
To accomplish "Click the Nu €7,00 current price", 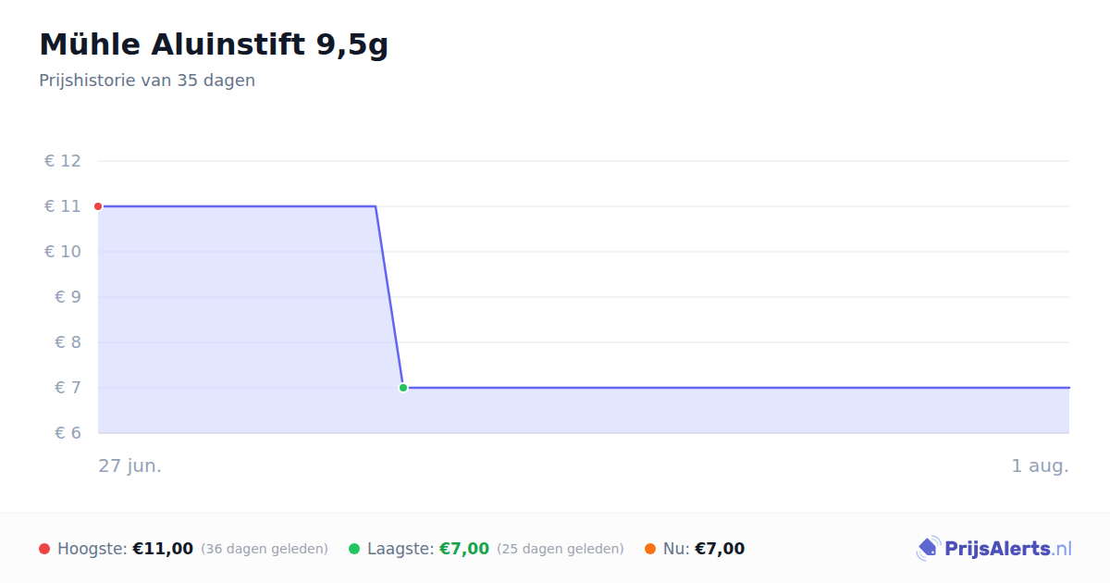I will [x=720, y=549].
